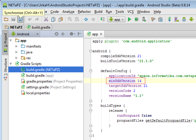Navigate Back with blue arrow
The image size is (196, 140).
click(86, 19)
